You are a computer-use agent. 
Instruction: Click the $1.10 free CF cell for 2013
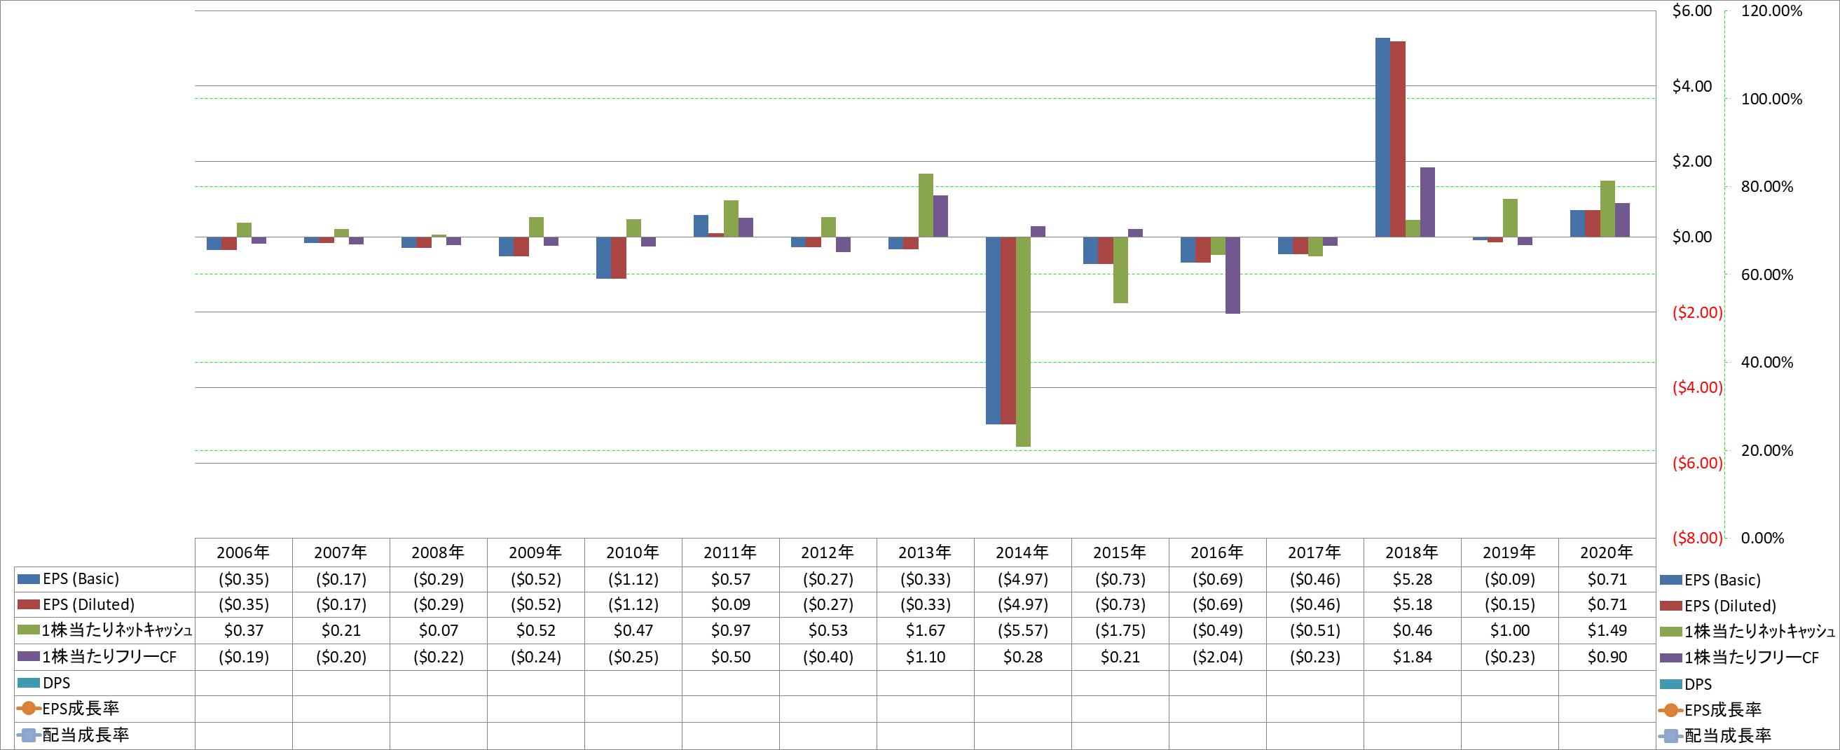[925, 657]
